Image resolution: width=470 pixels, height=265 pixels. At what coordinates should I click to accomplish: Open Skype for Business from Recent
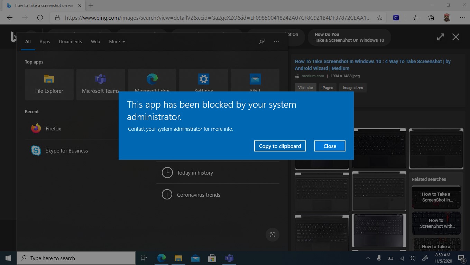click(x=72, y=150)
